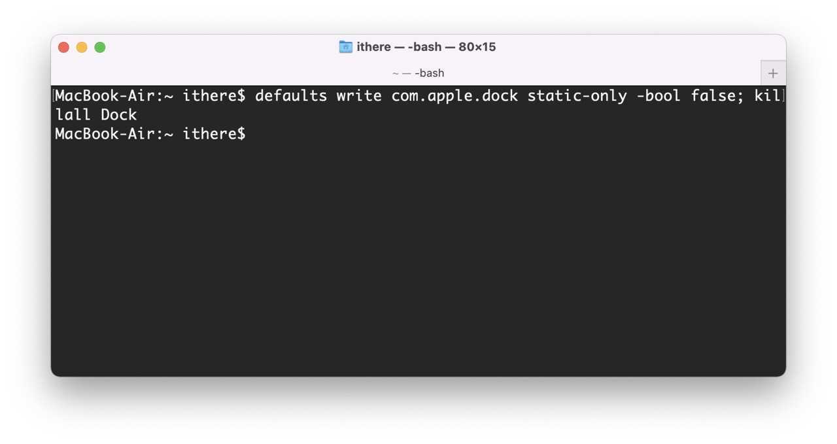Click the word "defaults" in the command
Image resolution: width=837 pixels, height=444 pixels.
[291, 95]
